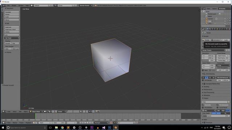
Task: Open the Object Mode dropdown
Action: coord(36,112)
